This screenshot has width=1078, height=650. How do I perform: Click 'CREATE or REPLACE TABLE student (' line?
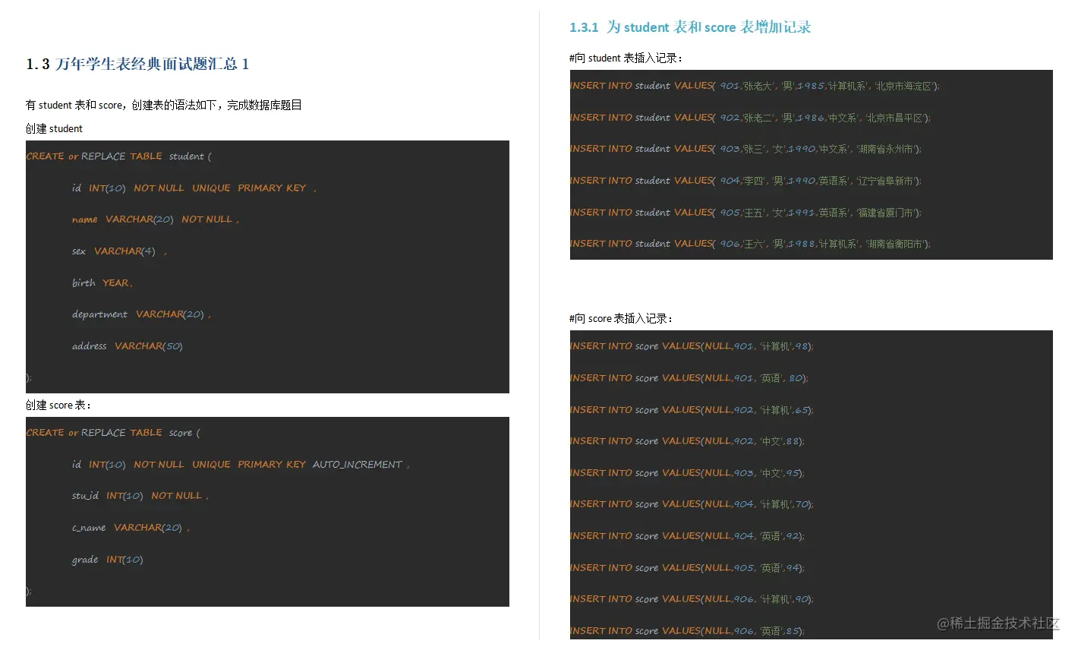pyautogui.click(x=119, y=156)
